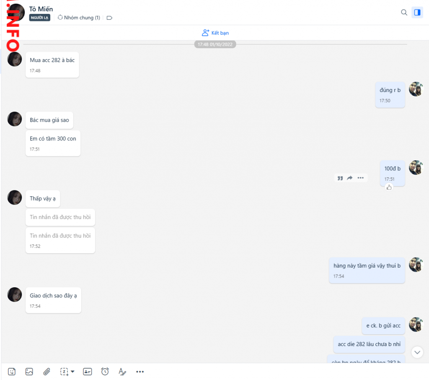This screenshot has height=380, width=429.
Task: Open the send contact card icon
Action: pos(87,372)
